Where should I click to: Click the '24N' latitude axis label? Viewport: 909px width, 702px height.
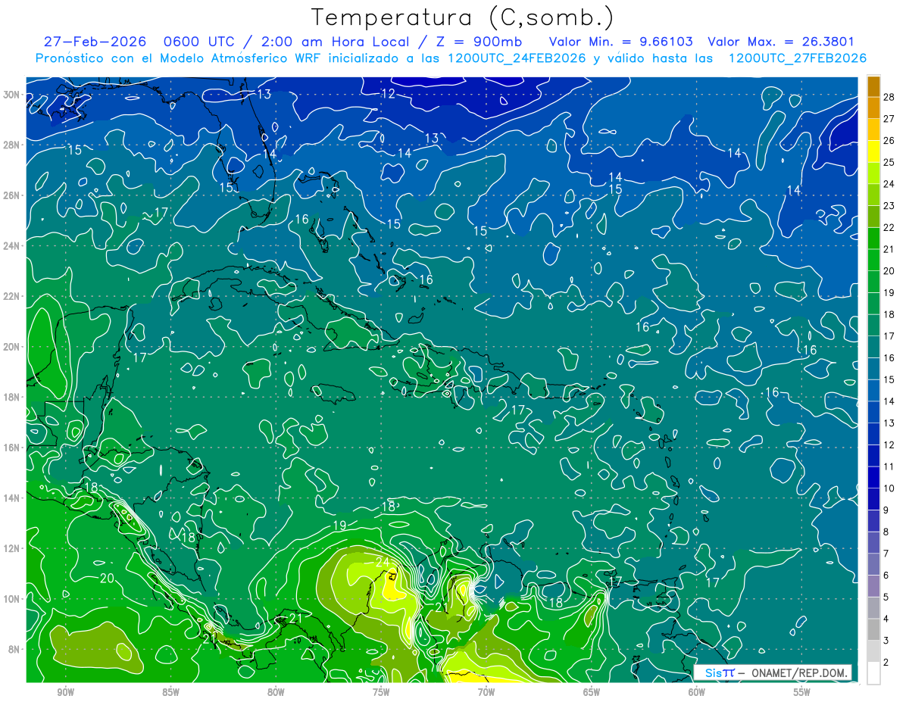pos(11,245)
